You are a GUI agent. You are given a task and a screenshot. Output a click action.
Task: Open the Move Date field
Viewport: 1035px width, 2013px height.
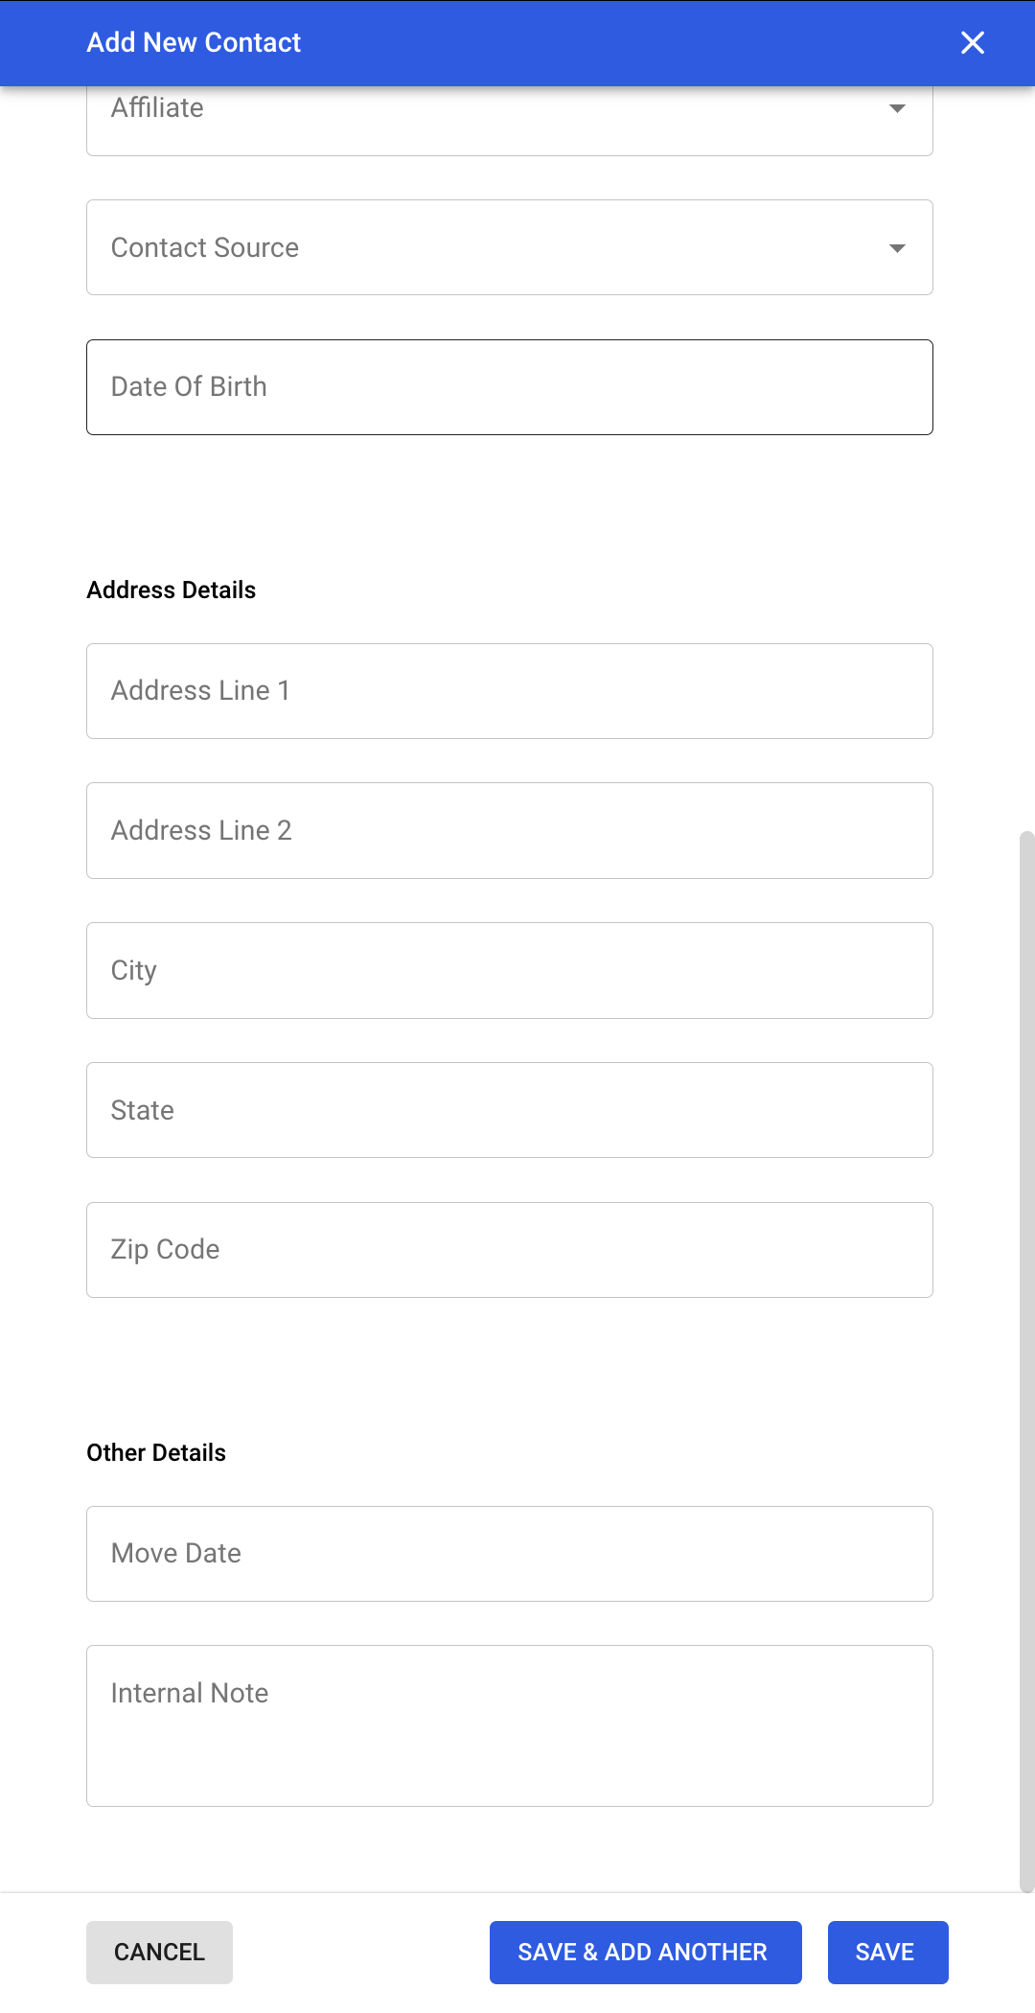[509, 1554]
